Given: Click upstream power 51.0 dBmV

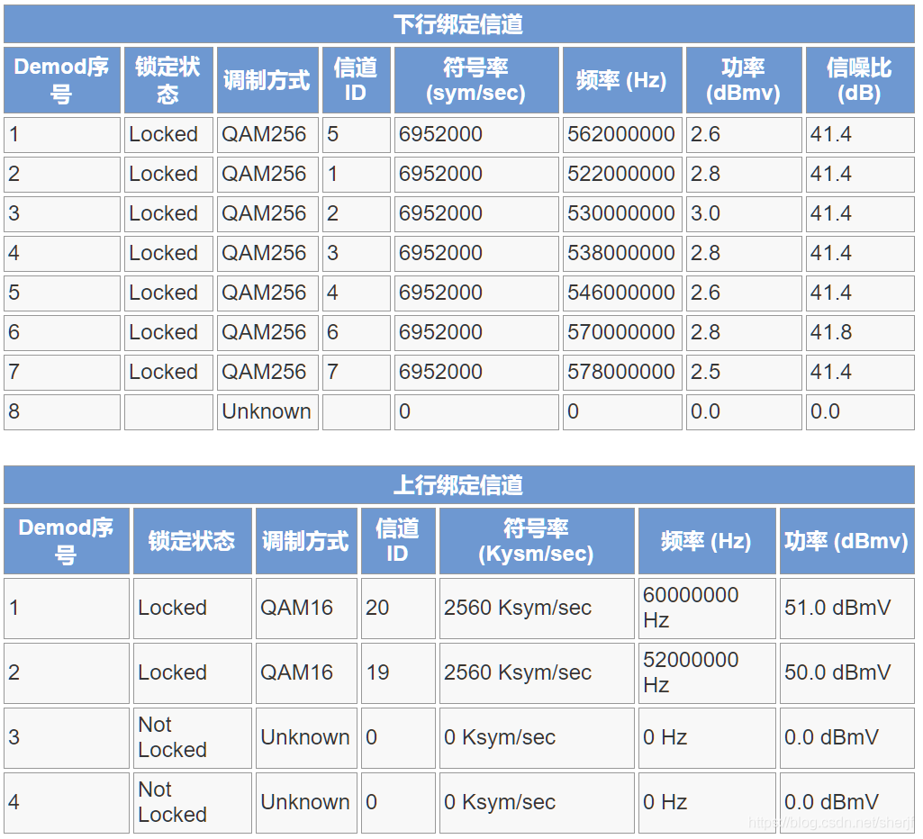Looking at the screenshot, I should [837, 608].
